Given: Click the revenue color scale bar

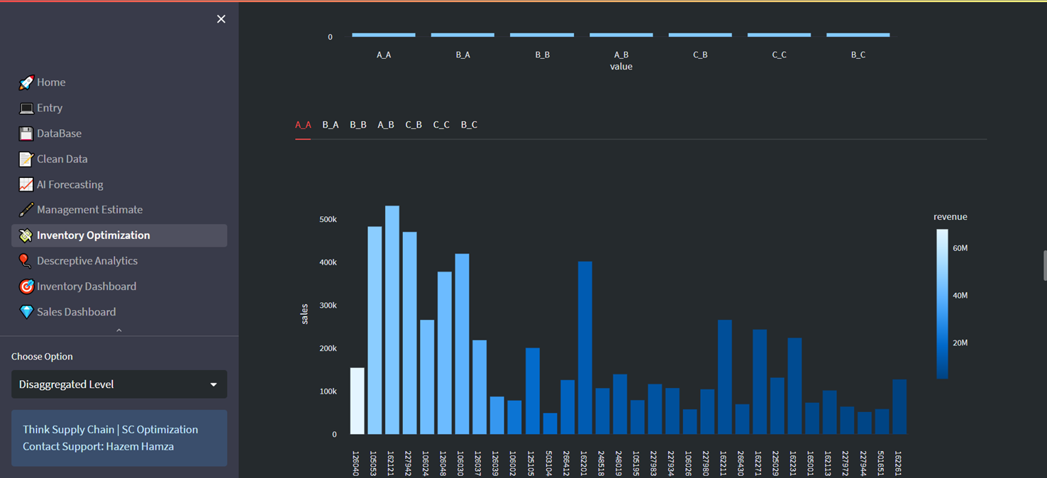Looking at the screenshot, I should pyautogui.click(x=942, y=304).
